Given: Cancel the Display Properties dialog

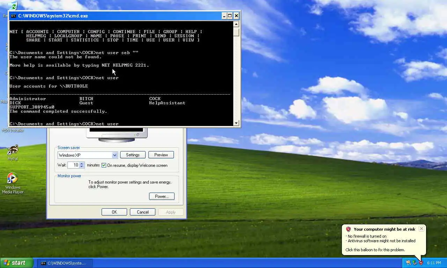Looking at the screenshot, I should (x=142, y=212).
